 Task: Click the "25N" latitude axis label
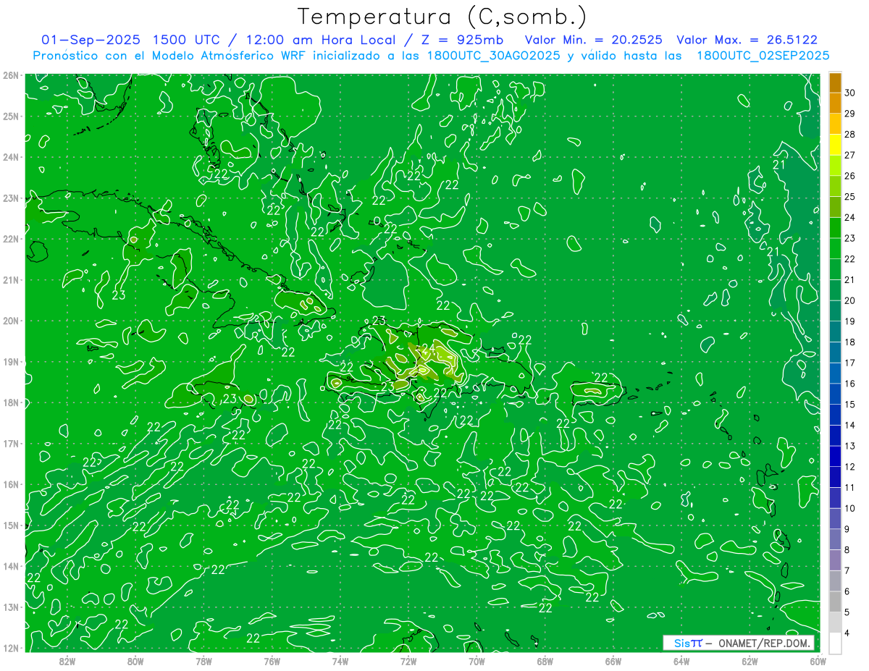(x=10, y=116)
